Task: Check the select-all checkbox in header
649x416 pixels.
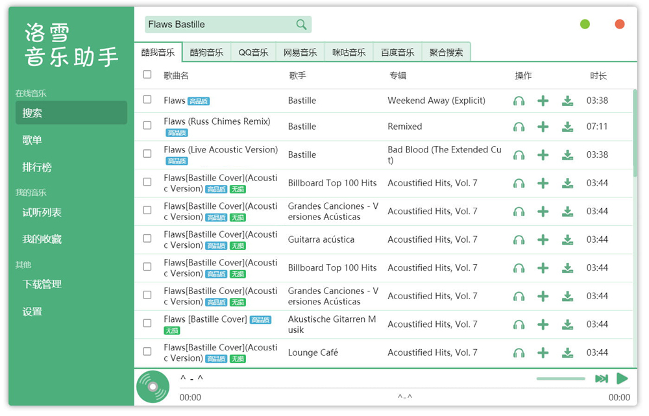Action: (148, 75)
